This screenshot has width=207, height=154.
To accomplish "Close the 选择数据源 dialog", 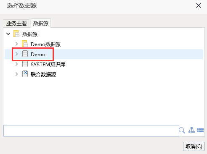I will (x=199, y=5).
